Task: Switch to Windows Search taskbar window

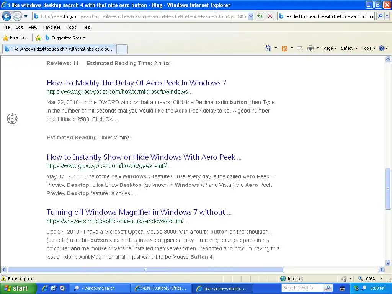Action: click(100, 288)
